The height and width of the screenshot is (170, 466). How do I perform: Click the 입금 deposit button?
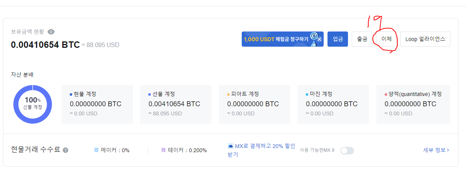tap(338, 39)
